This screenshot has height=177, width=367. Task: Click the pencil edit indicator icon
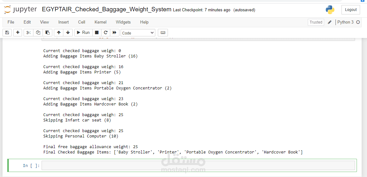point(330,22)
